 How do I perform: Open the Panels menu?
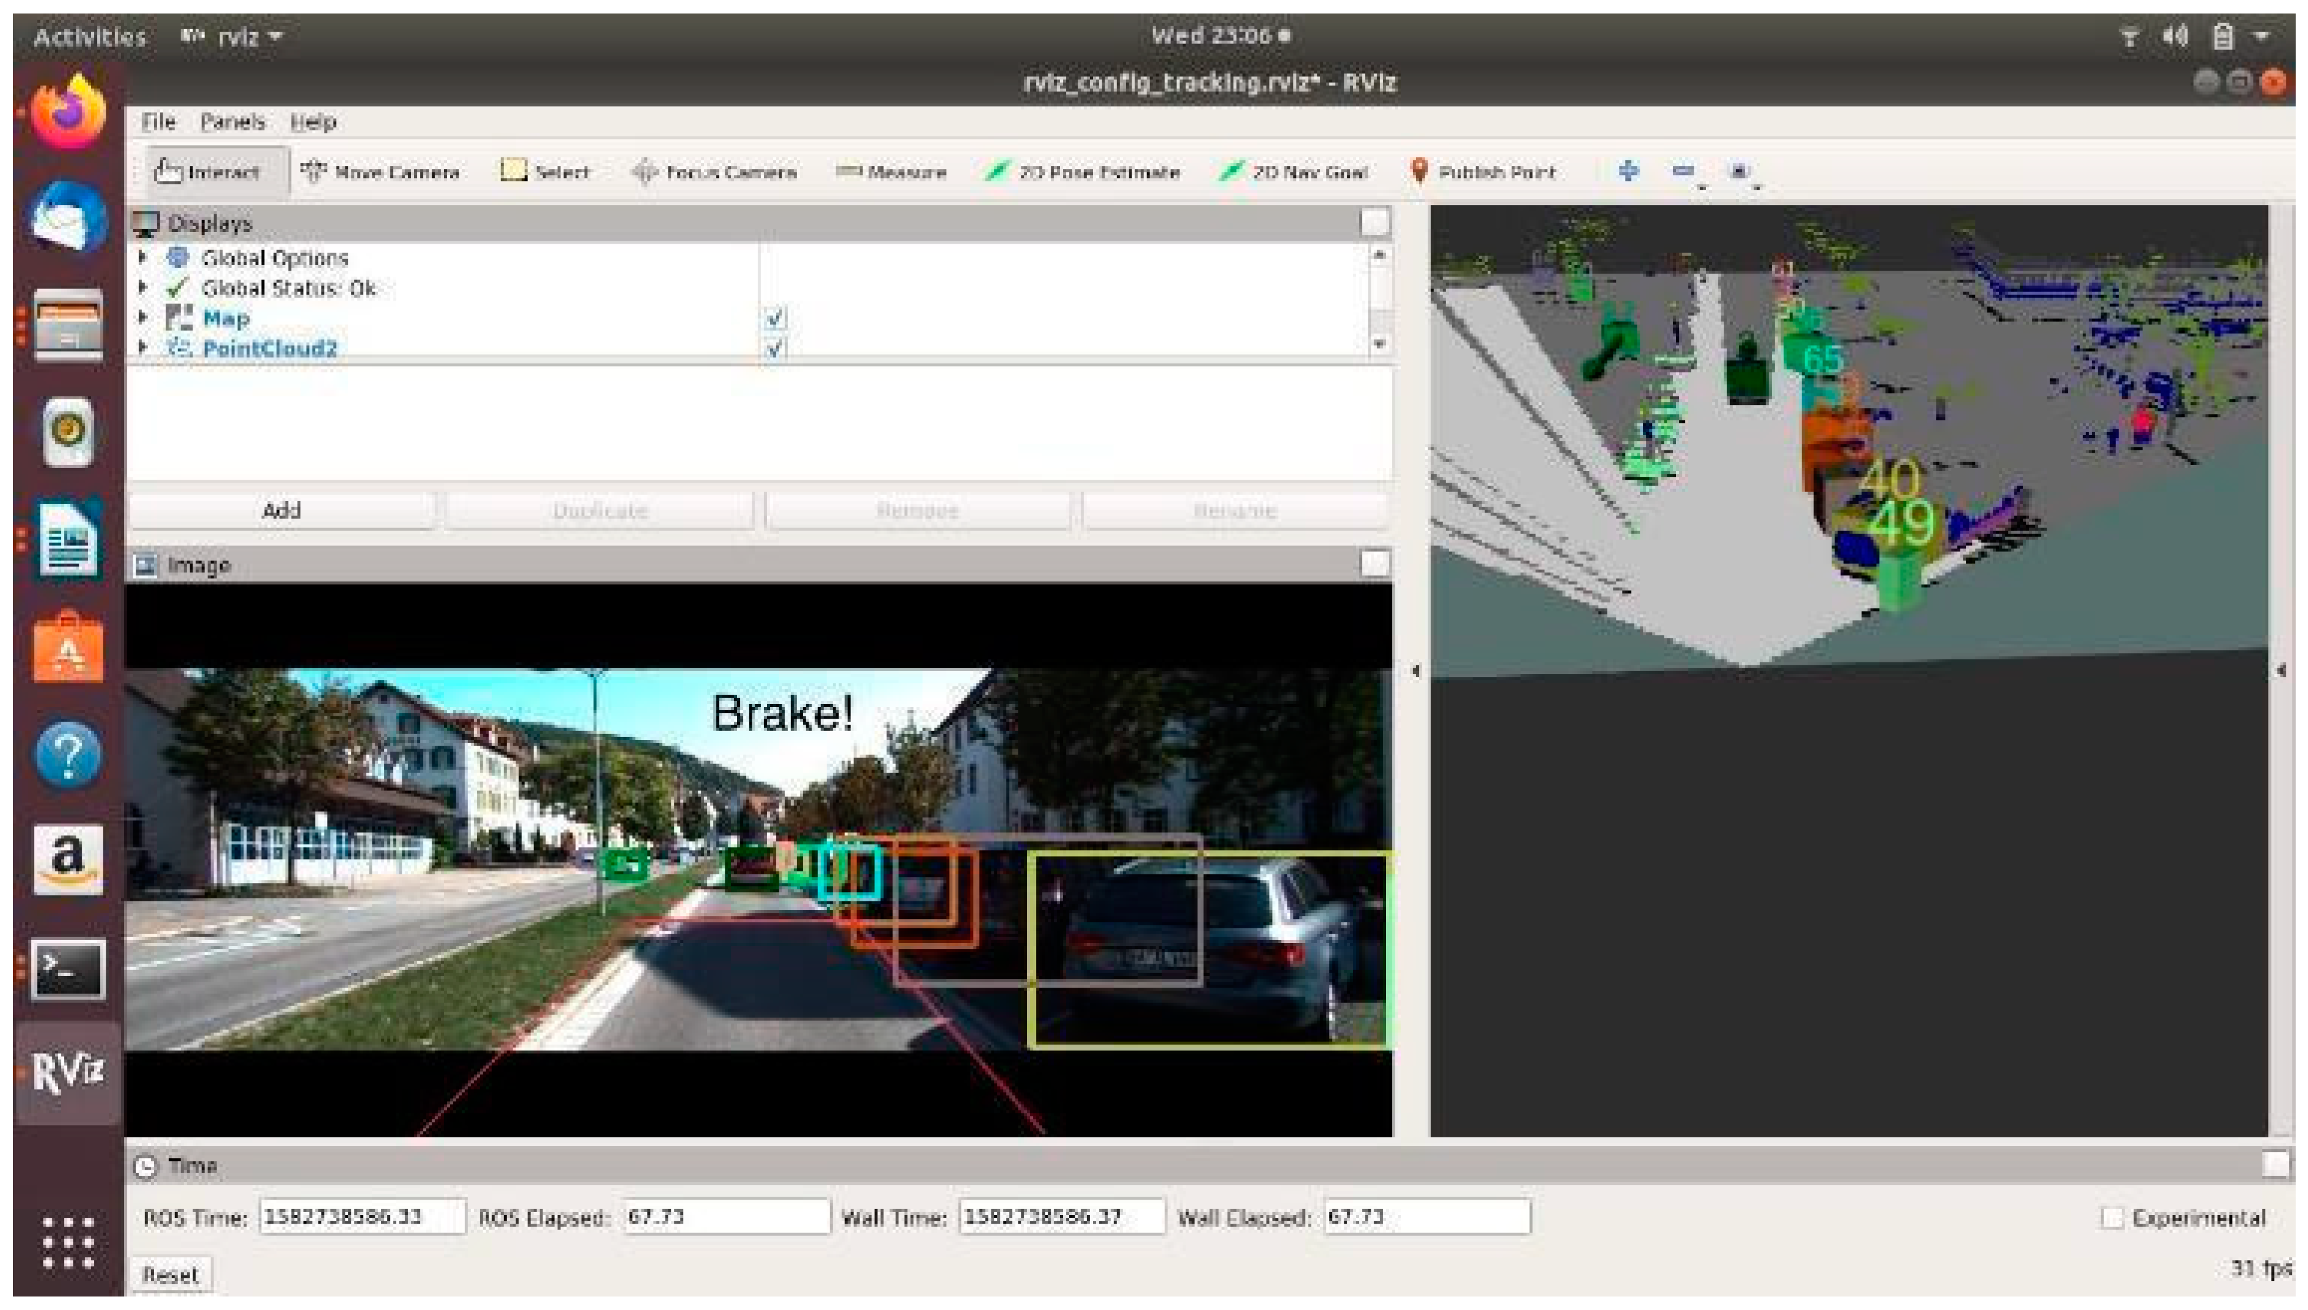click(x=232, y=122)
